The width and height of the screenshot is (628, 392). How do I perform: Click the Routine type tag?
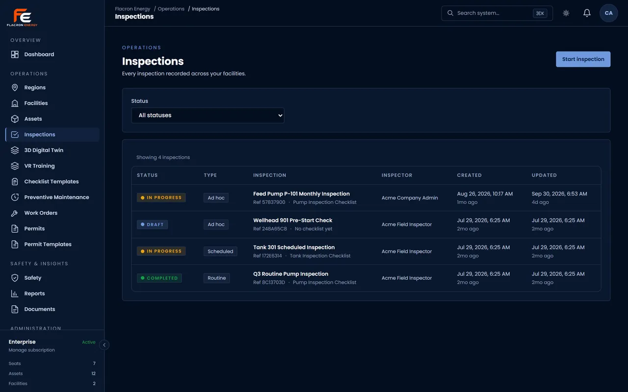click(217, 278)
